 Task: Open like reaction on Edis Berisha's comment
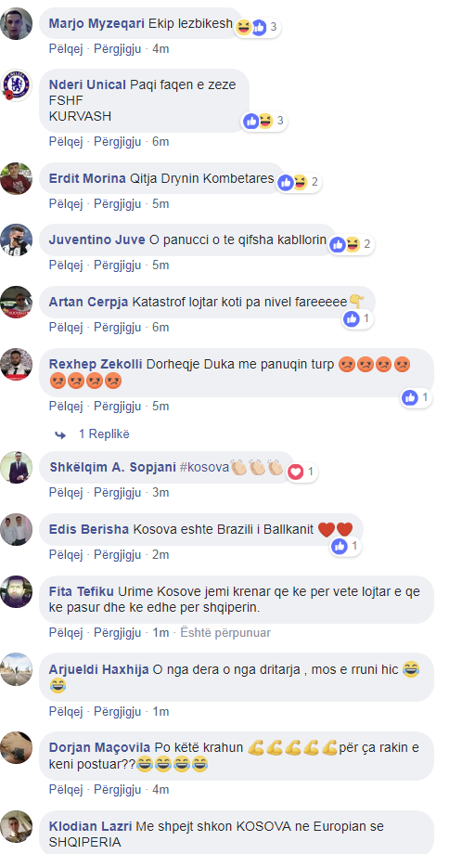[x=346, y=546]
